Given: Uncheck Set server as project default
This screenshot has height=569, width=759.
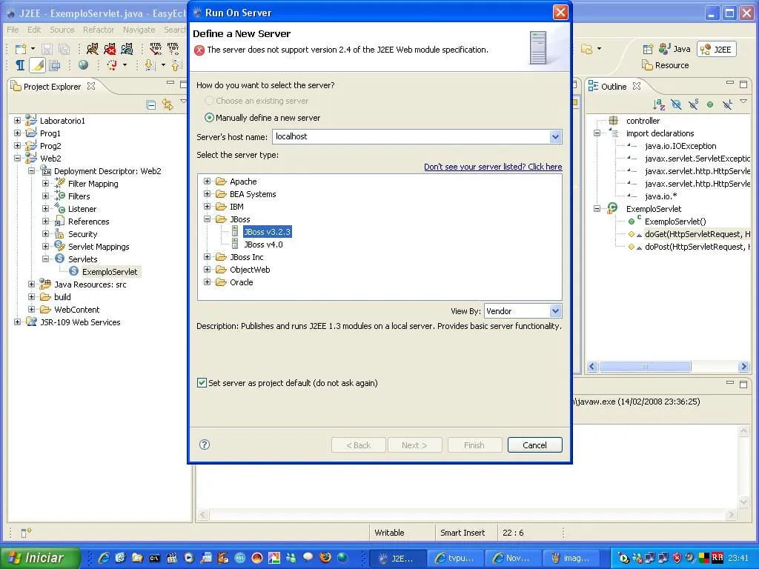Looking at the screenshot, I should 202,383.
